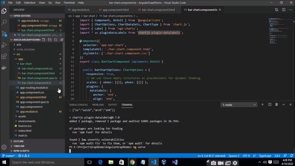Open index.html in file tree
The height and width of the screenshot is (166, 295).
pyautogui.click(x=25, y=131)
